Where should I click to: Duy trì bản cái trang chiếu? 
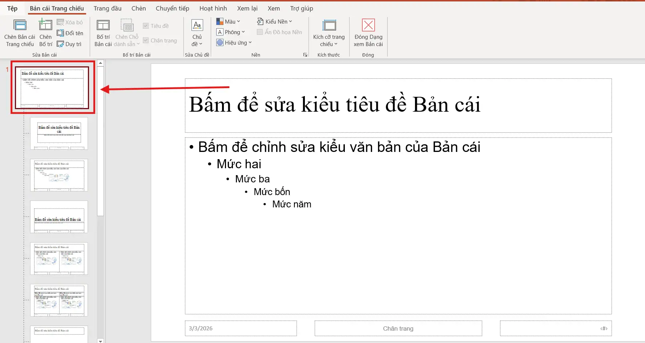pos(70,44)
